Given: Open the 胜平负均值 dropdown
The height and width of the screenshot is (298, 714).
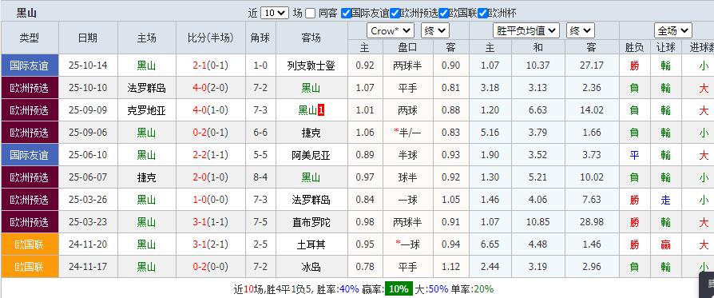Looking at the screenshot, I should [x=526, y=31].
